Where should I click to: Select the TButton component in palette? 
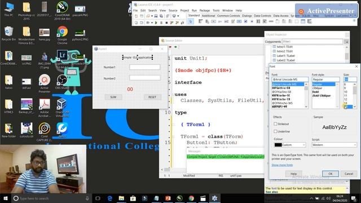pos(213,21)
